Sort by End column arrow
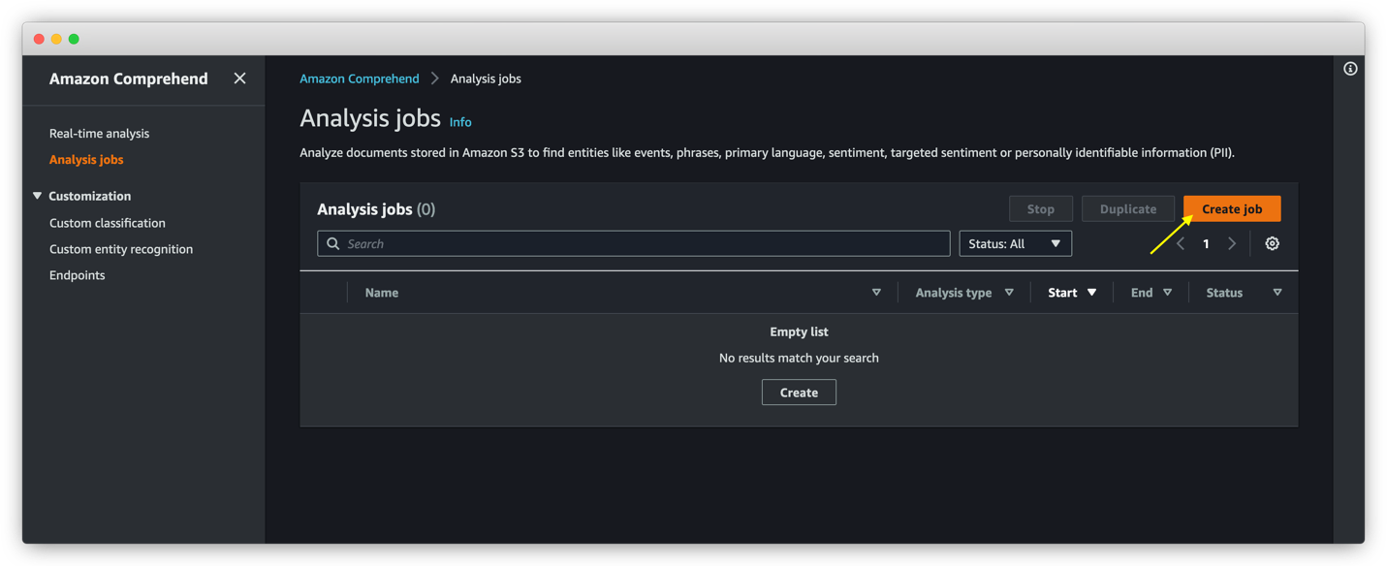Image resolution: width=1387 pixels, height=566 pixels. [1167, 293]
